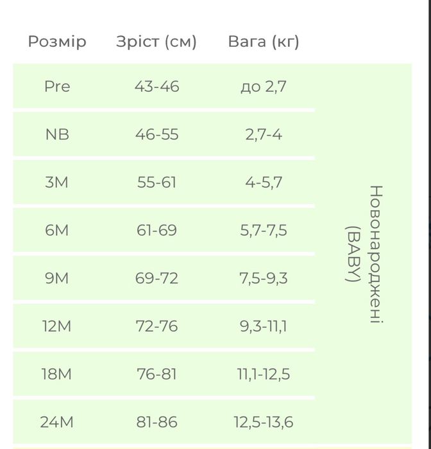Screen dimensions: 431x449
Task: Select the NB size cell
Action: pos(57,134)
